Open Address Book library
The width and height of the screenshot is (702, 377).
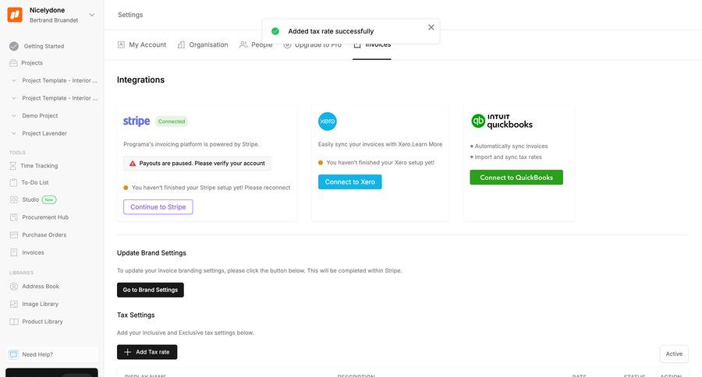pos(41,286)
